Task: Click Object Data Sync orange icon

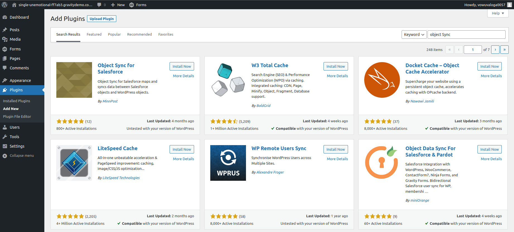Action: click(x=382, y=163)
